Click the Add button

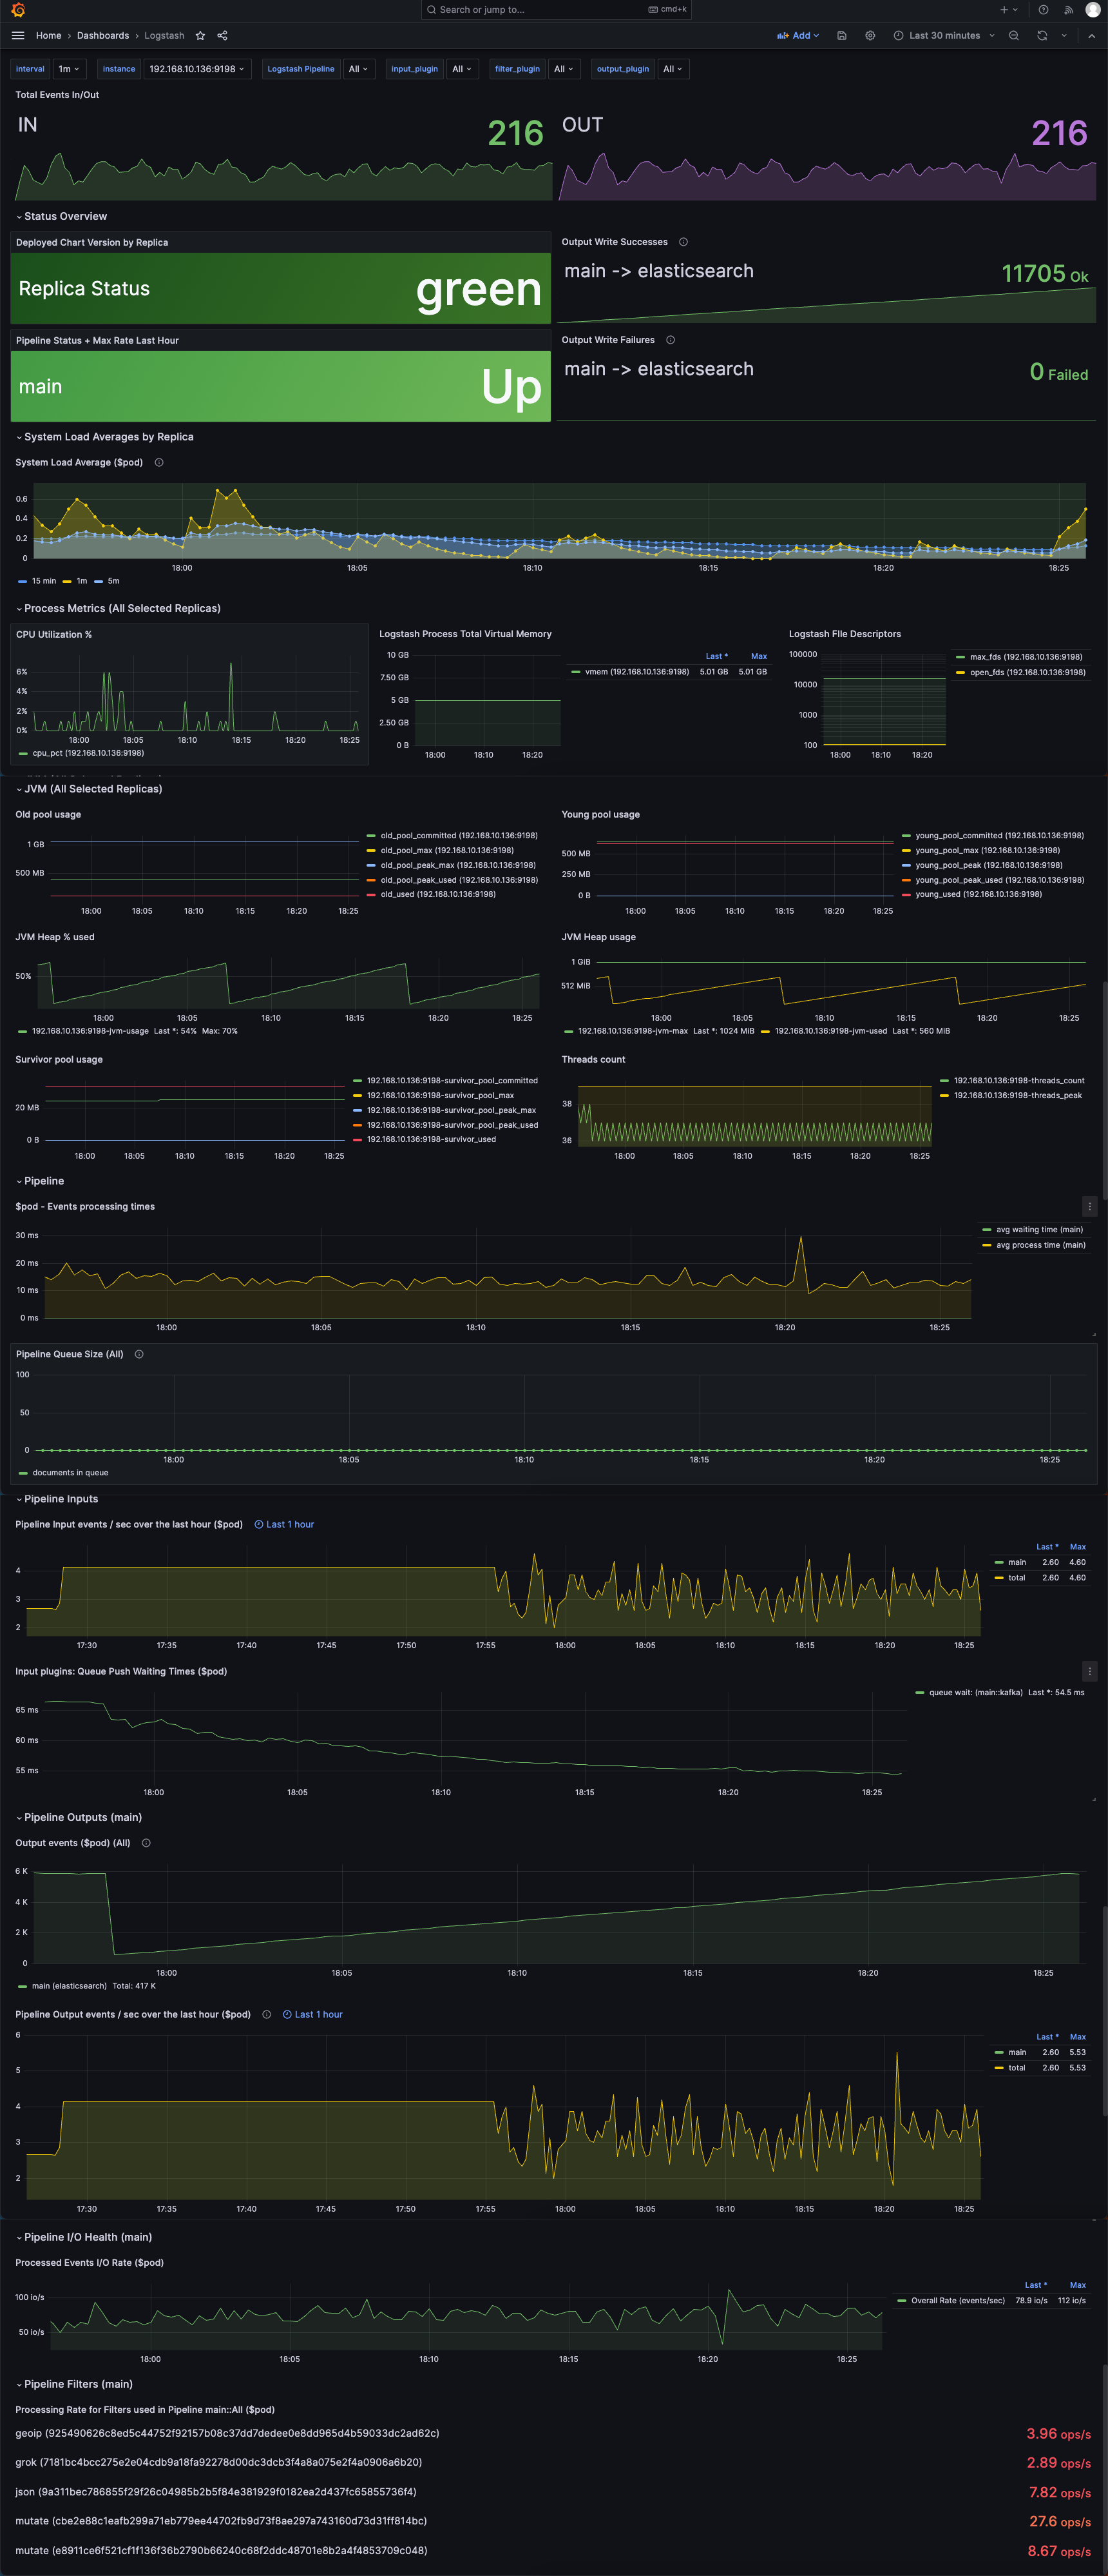tap(798, 35)
